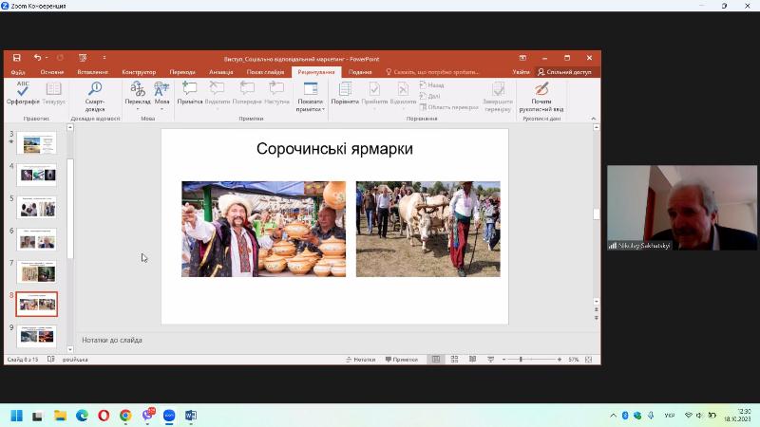
Task: Toggle the Нотатки pane in status bar
Action: tap(360, 360)
